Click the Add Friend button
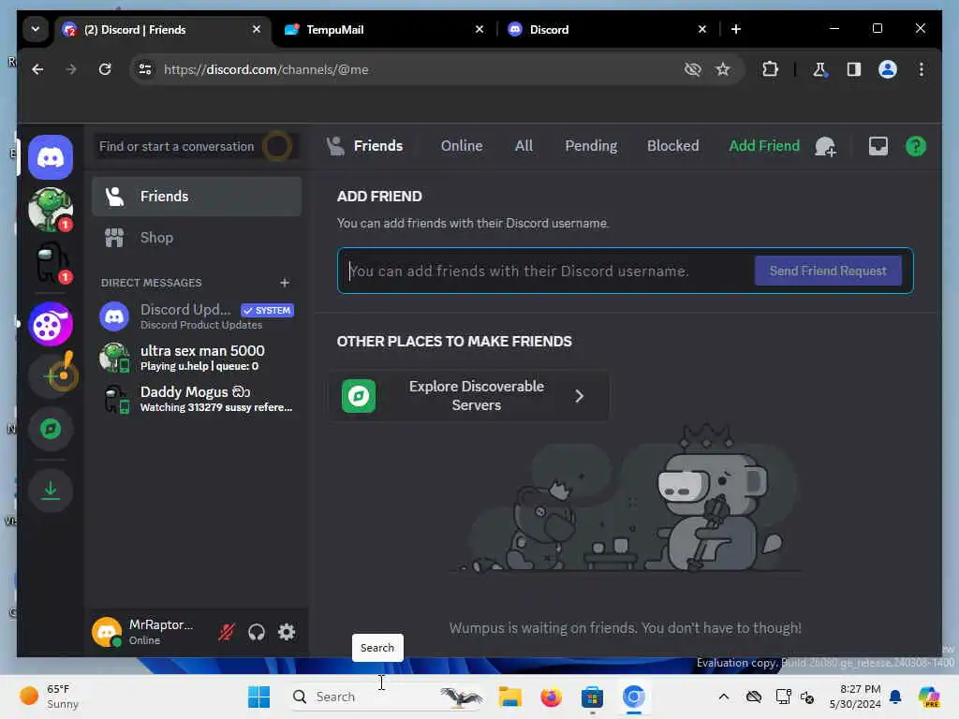This screenshot has height=719, width=959. pos(764,146)
